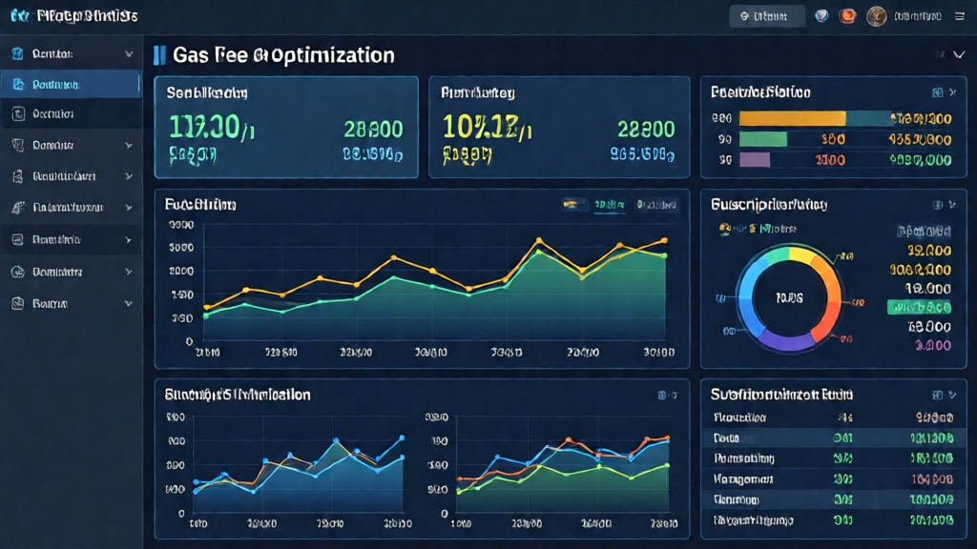Open the hamburger menu in top bar

tap(960, 16)
